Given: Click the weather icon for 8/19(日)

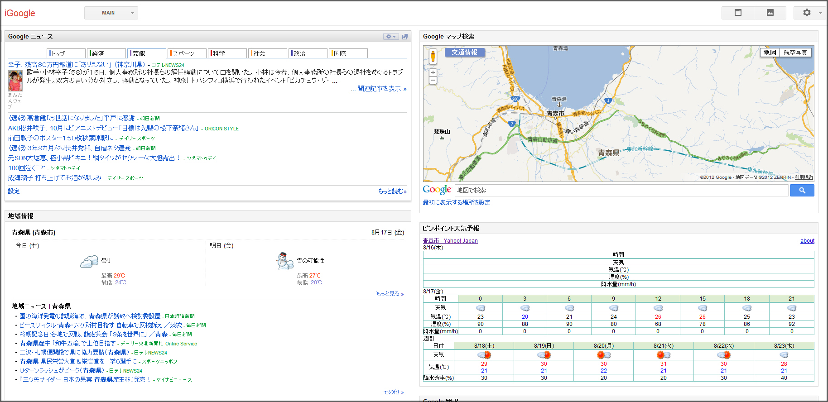Looking at the screenshot, I should click(544, 355).
